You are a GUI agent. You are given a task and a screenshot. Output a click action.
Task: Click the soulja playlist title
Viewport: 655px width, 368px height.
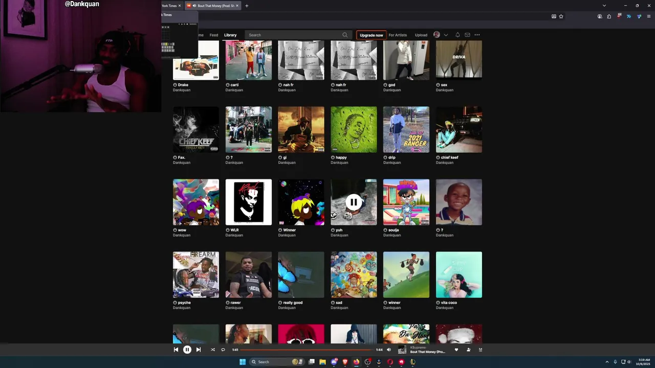pos(394,230)
